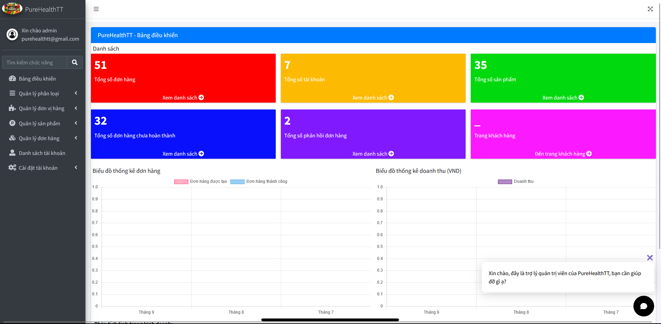Screen dimensions: 661x324
Task: Click arrow icon on Tổng số tài khoản card
Action: pyautogui.click(x=391, y=97)
